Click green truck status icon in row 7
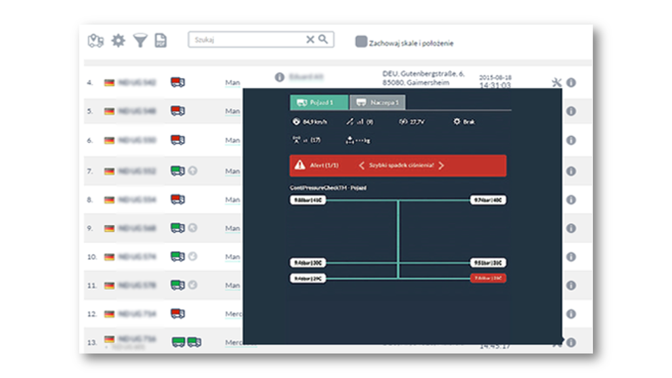Viewport: 672px width, 378px height. point(178,171)
